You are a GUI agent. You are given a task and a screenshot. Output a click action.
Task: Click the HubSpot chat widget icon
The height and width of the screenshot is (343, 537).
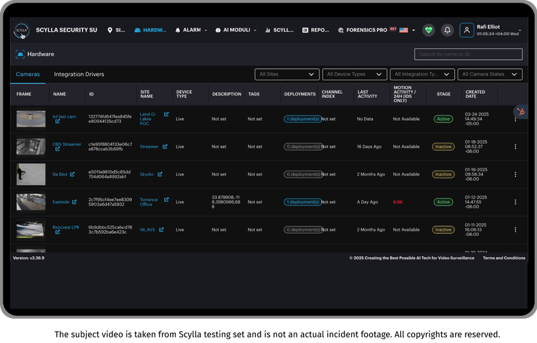[520, 112]
